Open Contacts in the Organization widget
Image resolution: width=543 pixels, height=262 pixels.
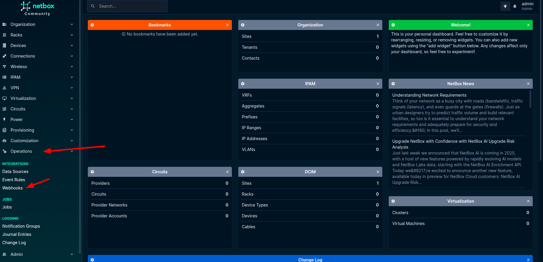coord(251,58)
